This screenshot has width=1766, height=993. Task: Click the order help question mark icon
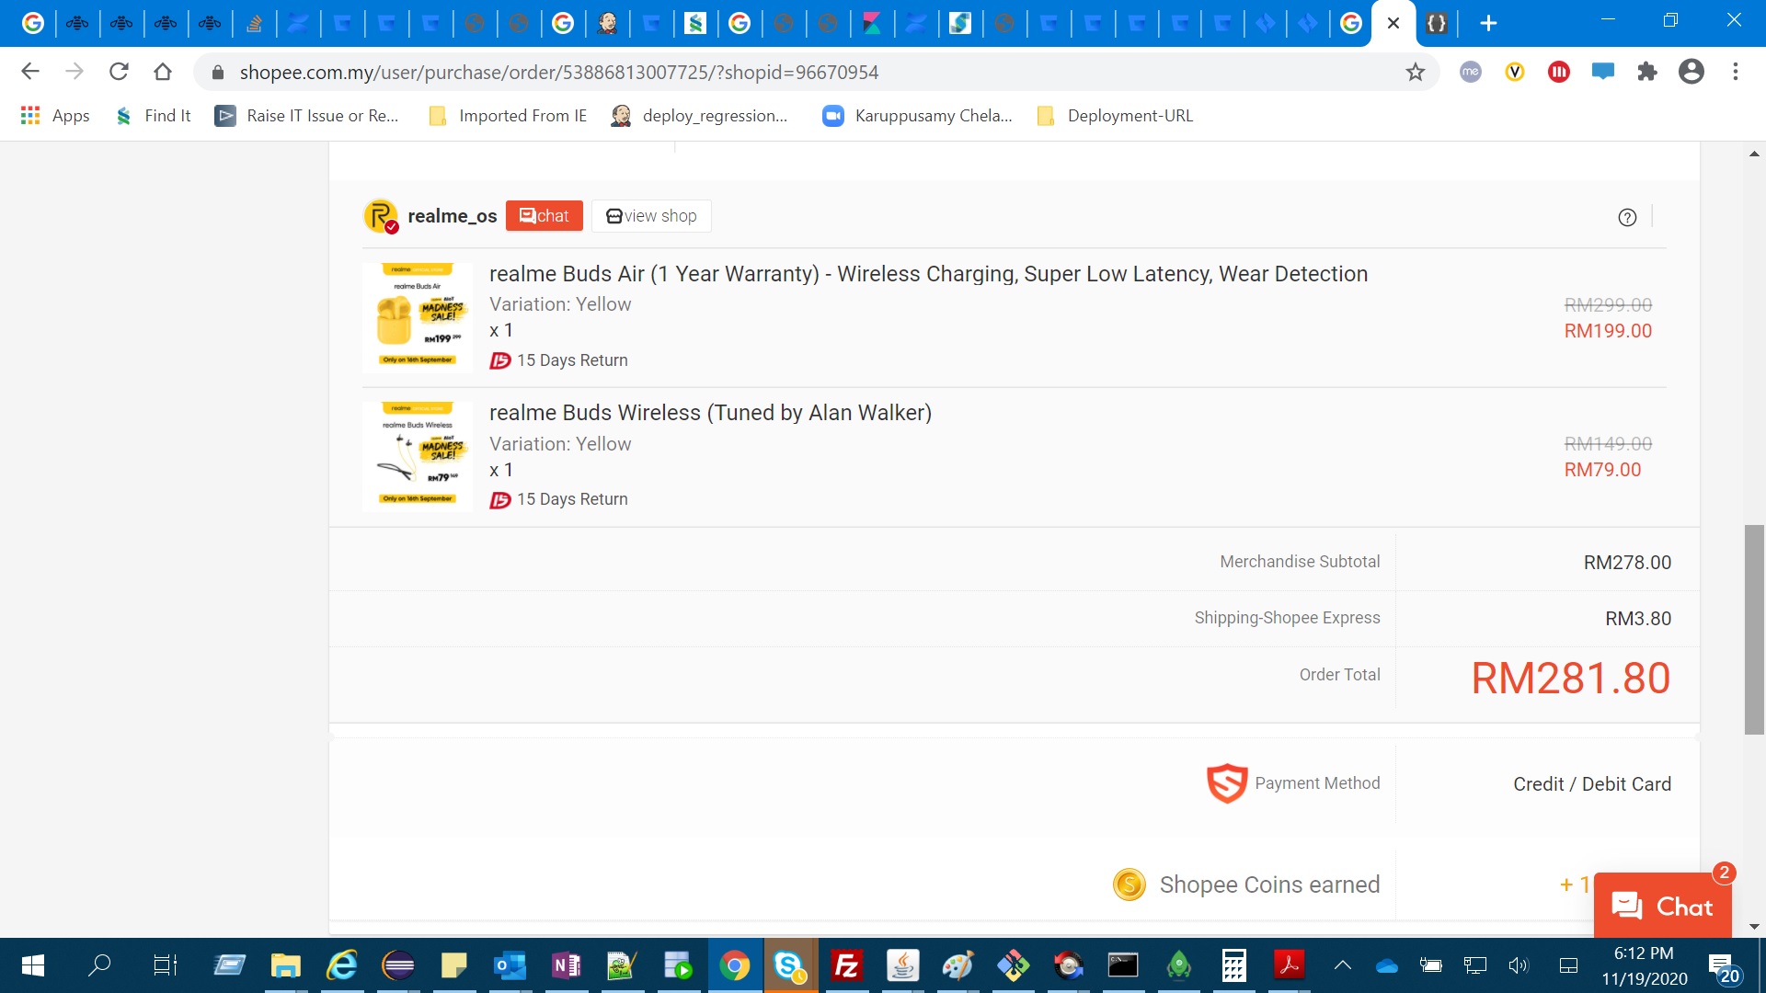tap(1627, 217)
